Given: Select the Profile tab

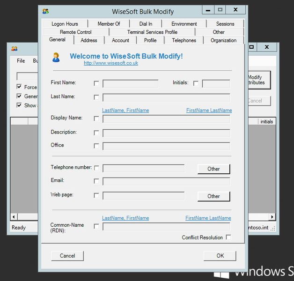Looking at the screenshot, I should (150, 40).
